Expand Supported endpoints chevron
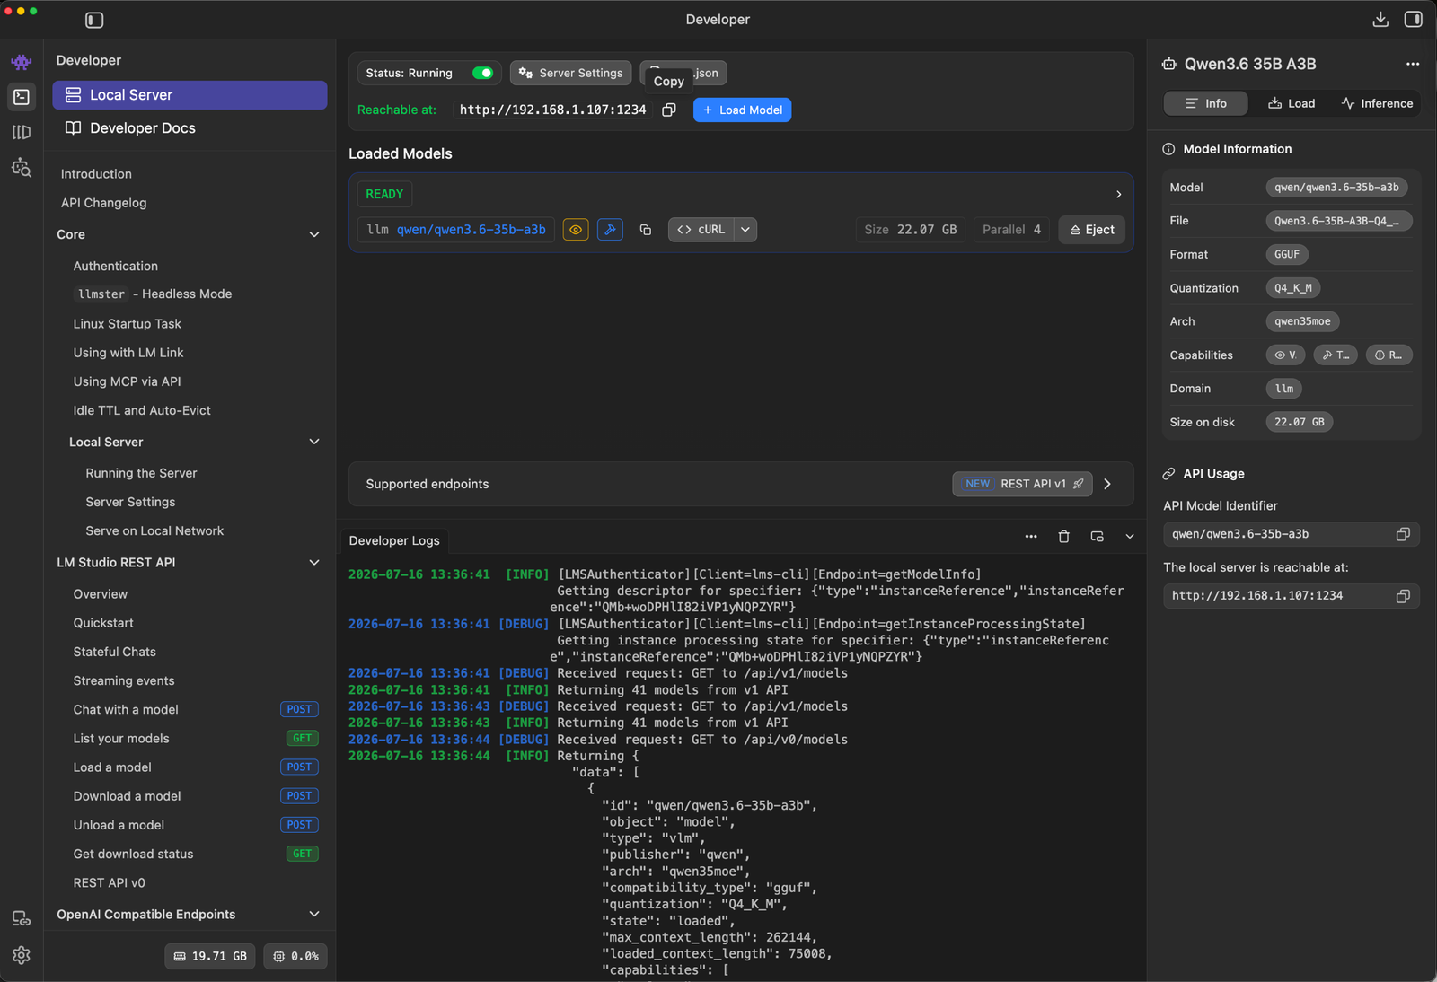Screen dimensions: 1437x982 pos(1107,484)
